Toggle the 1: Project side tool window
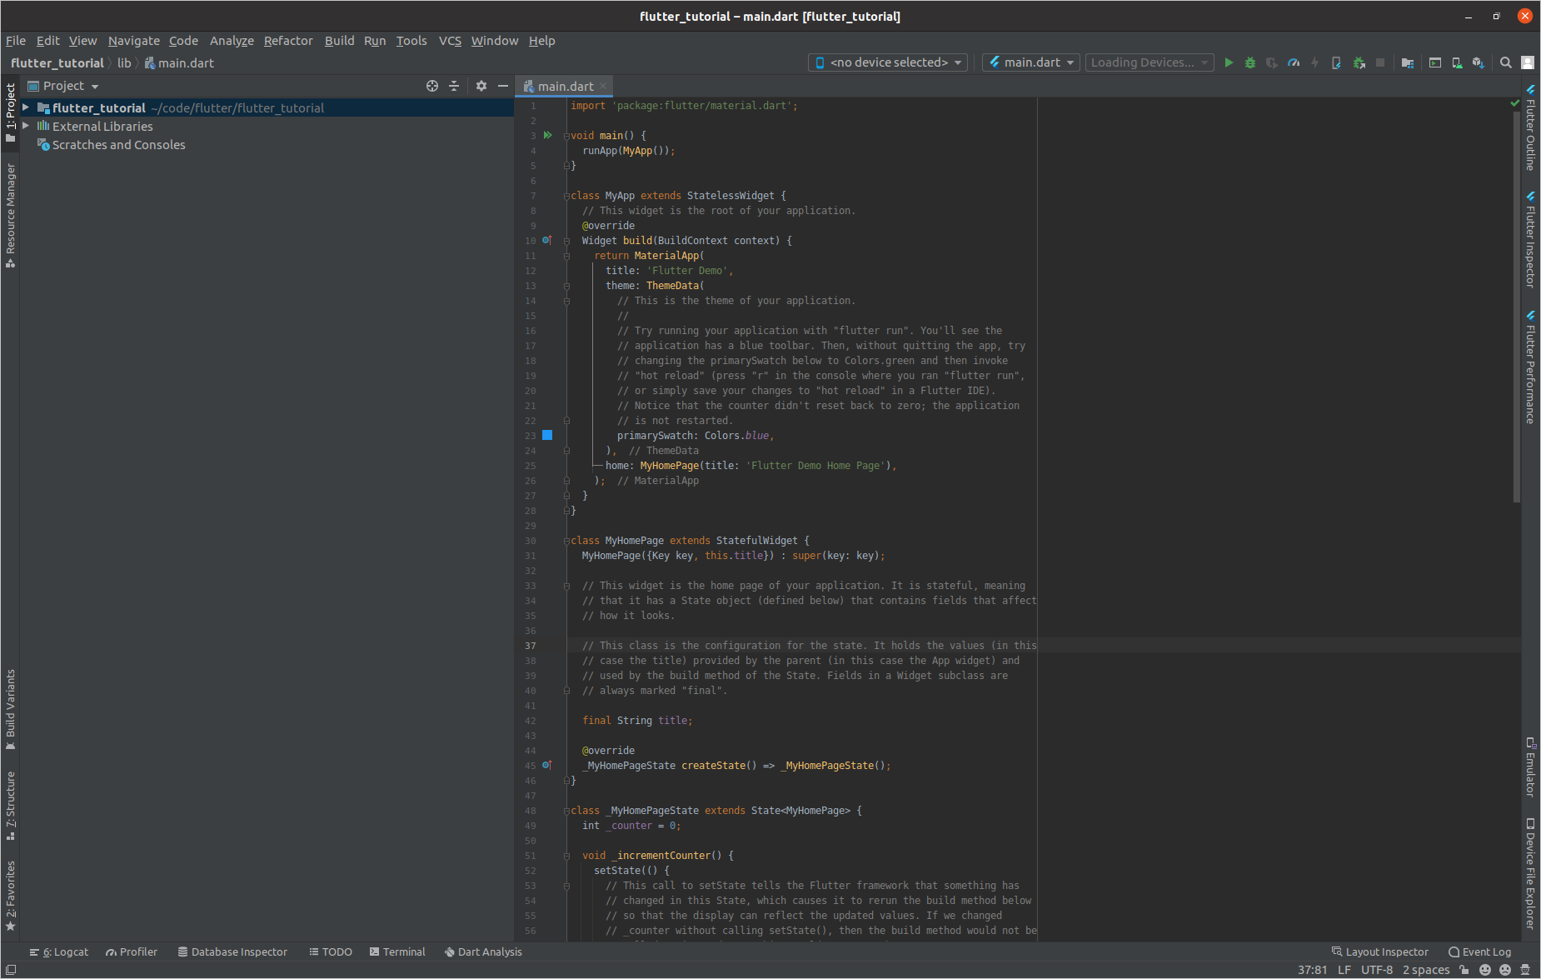 pyautogui.click(x=10, y=112)
